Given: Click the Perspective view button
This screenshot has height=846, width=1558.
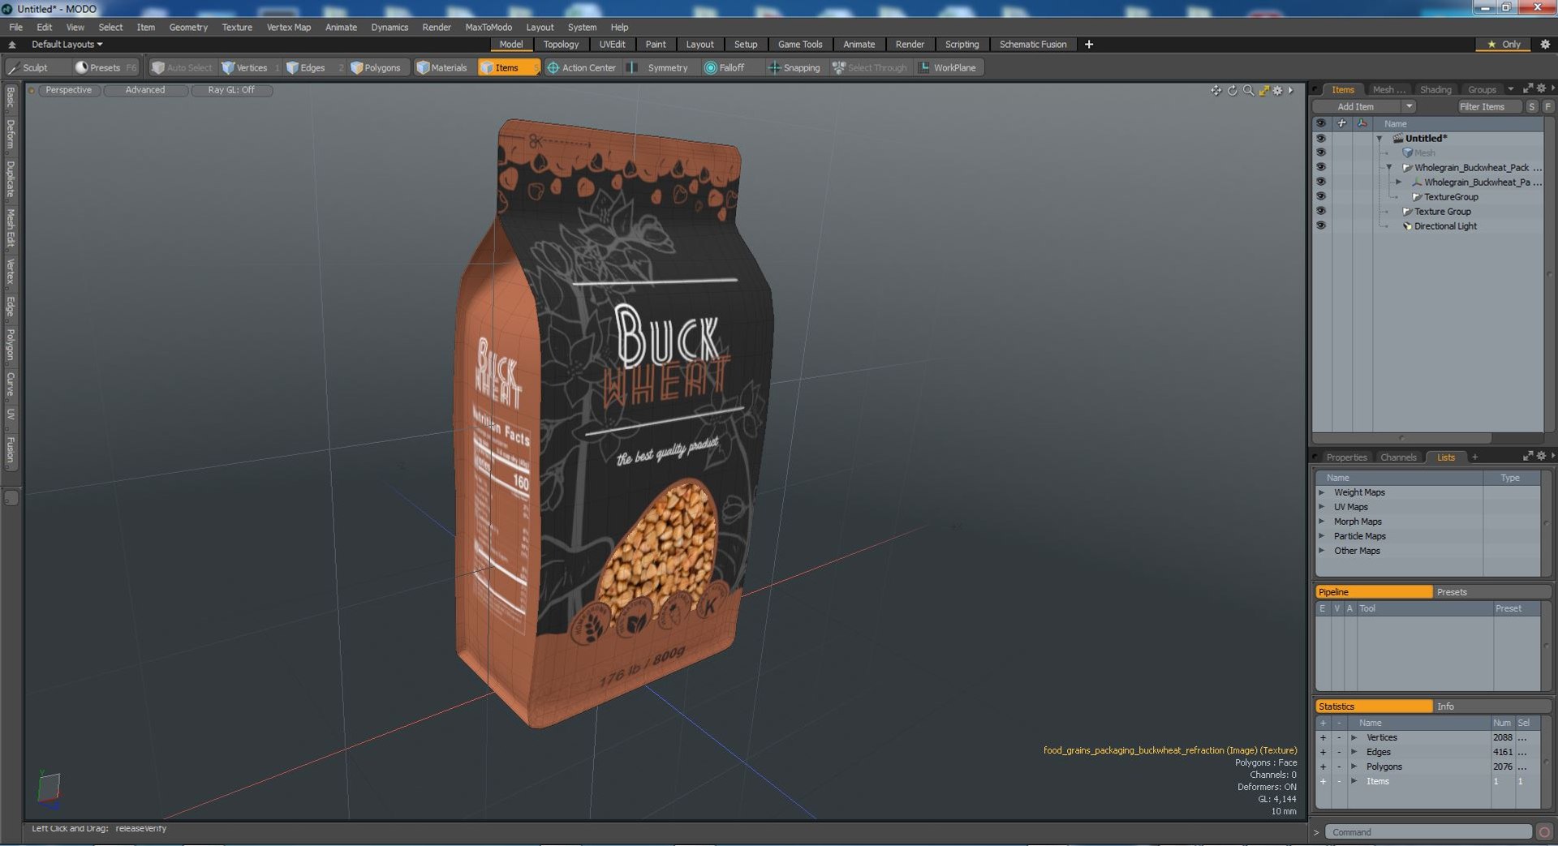Looking at the screenshot, I should pos(69,90).
